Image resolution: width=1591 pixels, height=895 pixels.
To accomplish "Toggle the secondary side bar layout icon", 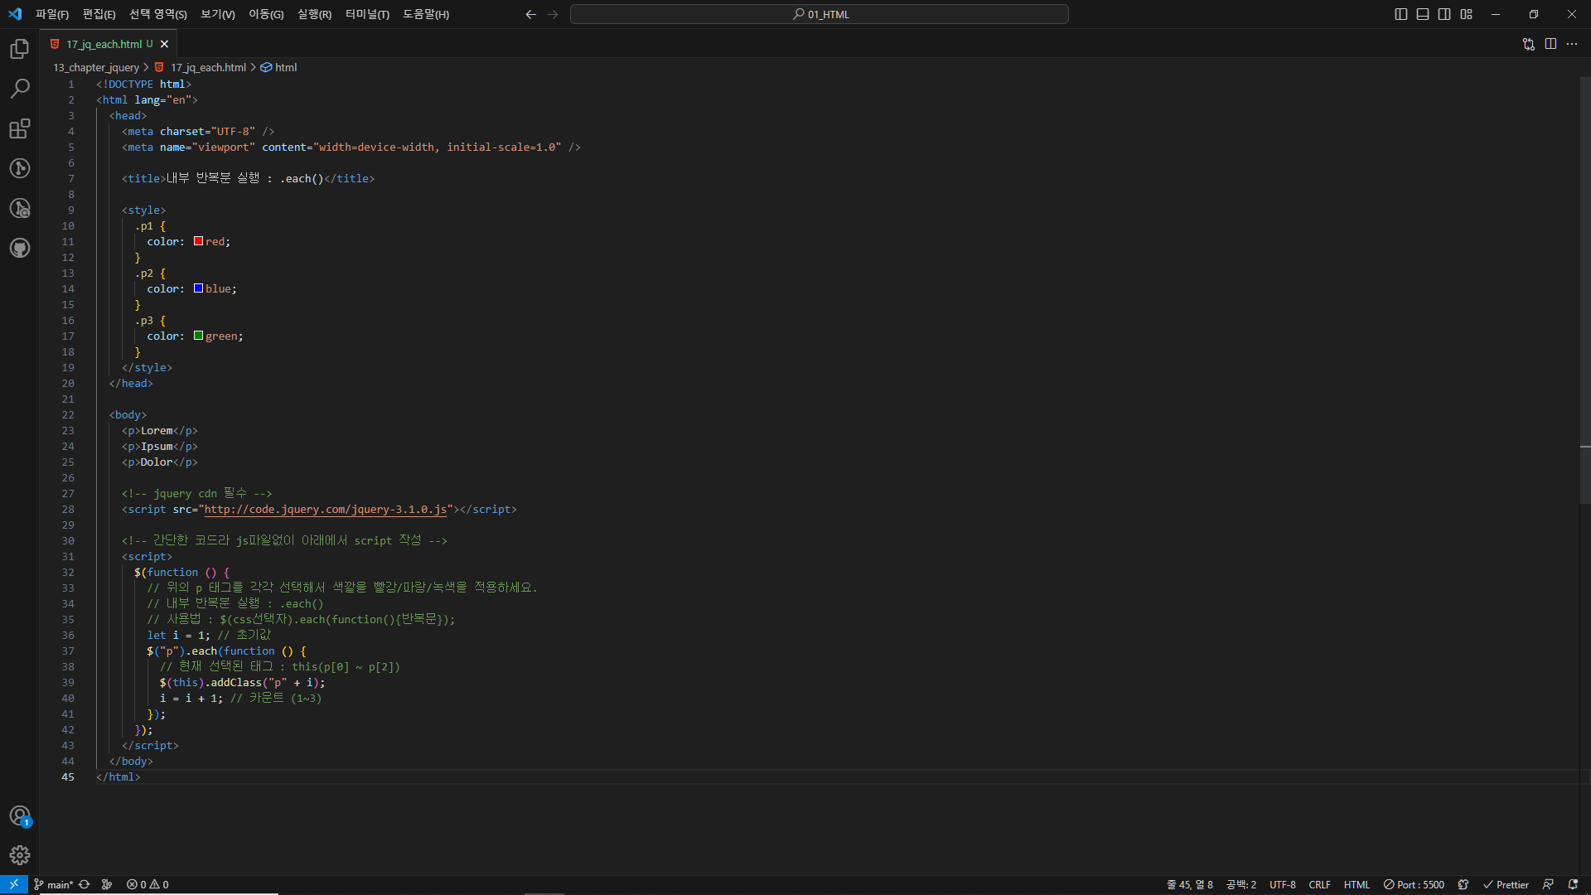I will pos(1444,14).
